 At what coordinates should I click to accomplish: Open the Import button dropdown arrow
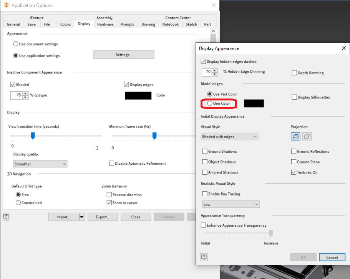(x=82, y=217)
